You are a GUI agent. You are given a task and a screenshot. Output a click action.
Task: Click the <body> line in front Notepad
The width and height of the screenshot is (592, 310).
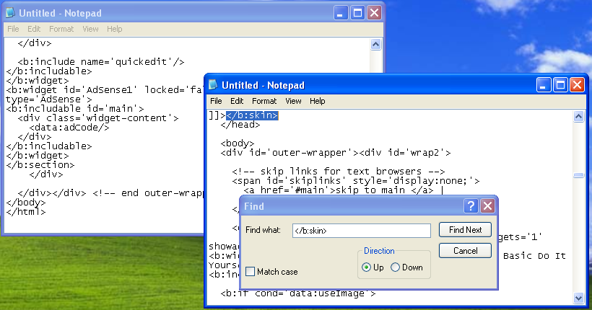(x=237, y=143)
